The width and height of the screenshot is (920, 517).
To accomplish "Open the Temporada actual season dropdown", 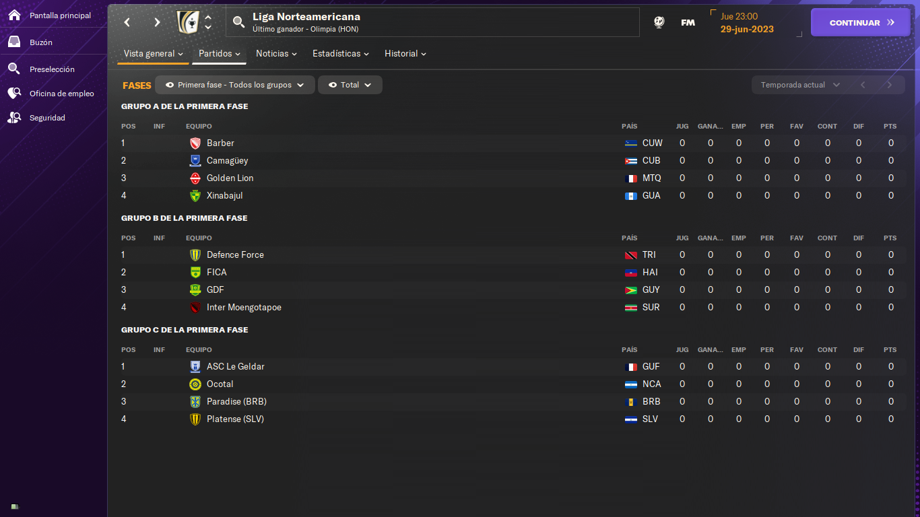I will point(800,85).
